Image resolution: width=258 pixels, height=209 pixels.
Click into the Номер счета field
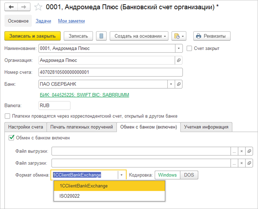(x=110, y=72)
